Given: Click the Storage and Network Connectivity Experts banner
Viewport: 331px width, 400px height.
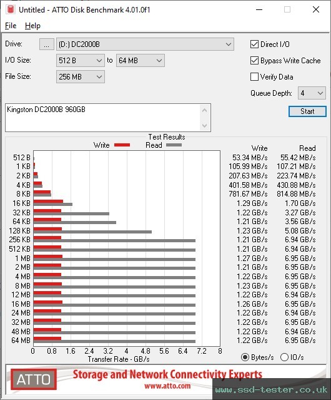Looking at the screenshot, I should 167,374.
